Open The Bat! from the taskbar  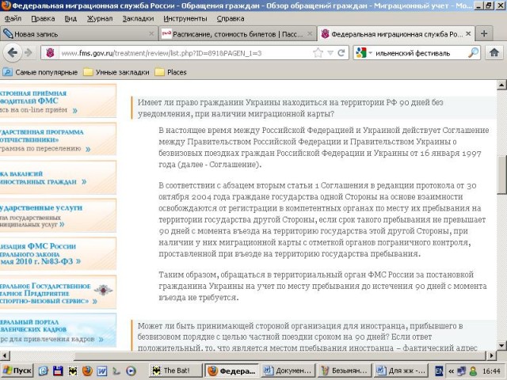tap(173, 370)
